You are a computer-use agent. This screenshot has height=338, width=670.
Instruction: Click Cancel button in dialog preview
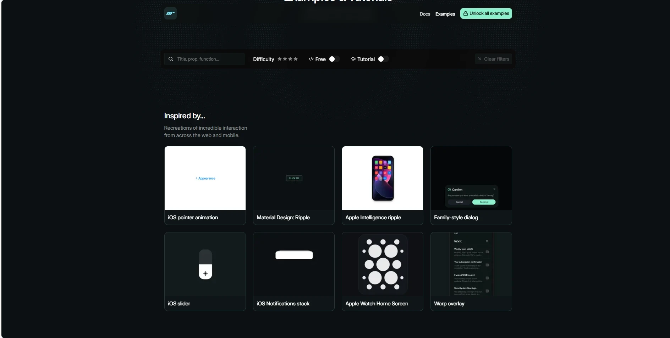[x=459, y=202]
